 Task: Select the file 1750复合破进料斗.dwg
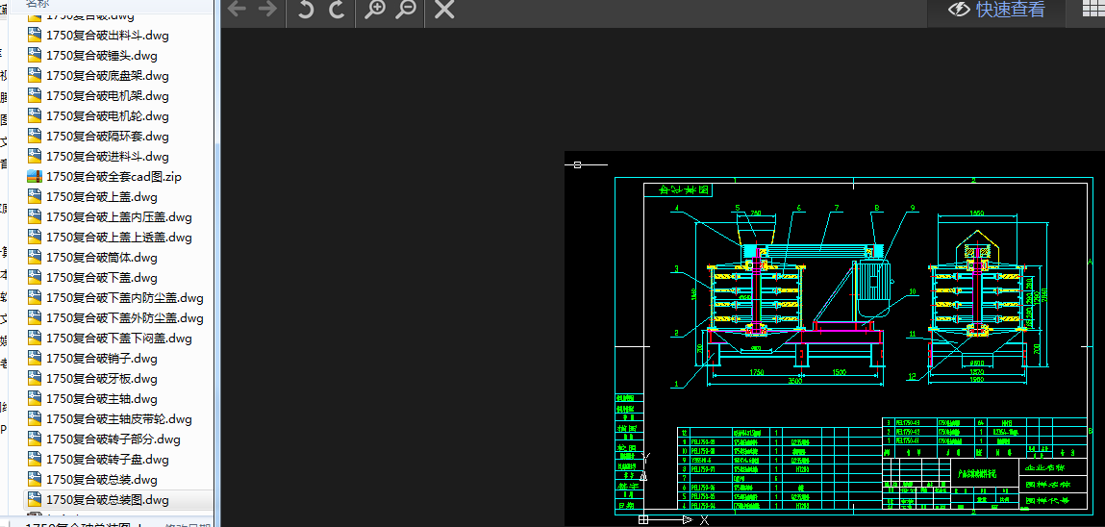107,156
